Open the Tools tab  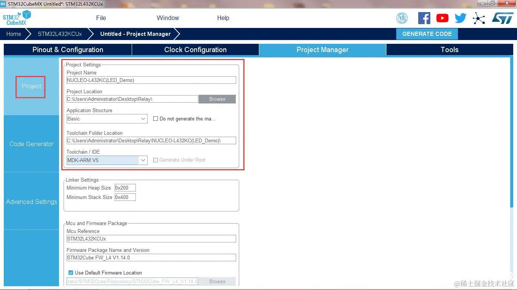pyautogui.click(x=450, y=49)
